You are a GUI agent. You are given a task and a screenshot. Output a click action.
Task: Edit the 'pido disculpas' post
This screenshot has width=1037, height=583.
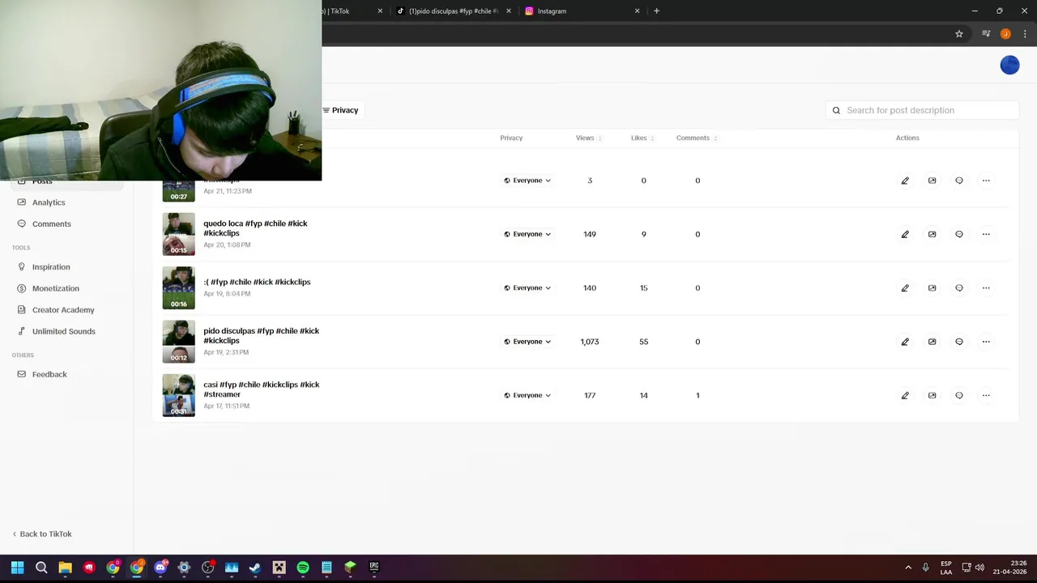pyautogui.click(x=905, y=342)
